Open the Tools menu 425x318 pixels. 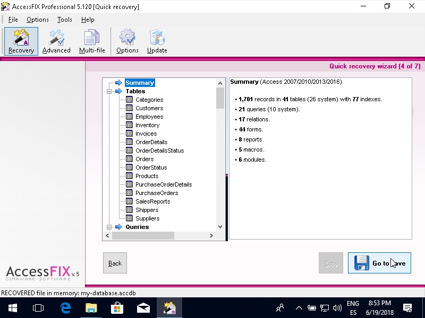[64, 20]
